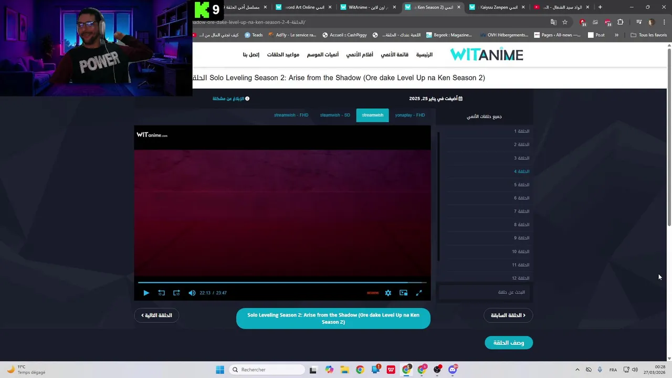Select the streamwish - FHD server tab

291,115
